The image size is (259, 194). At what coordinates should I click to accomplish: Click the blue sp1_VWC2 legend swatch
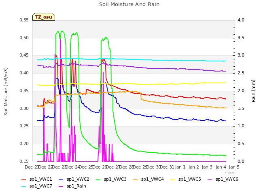click(x=61, y=179)
